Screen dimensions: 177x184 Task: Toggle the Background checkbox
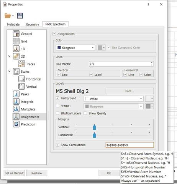tap(57, 98)
